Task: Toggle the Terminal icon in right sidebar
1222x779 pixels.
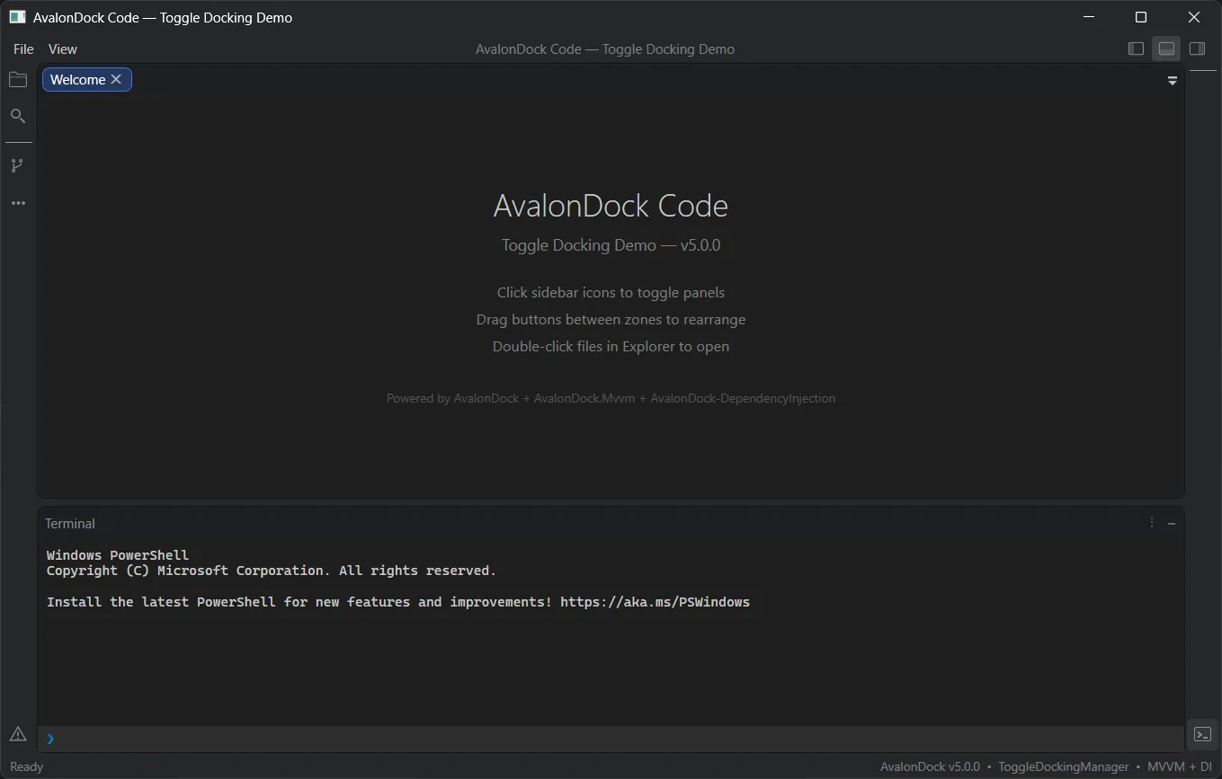Action: point(1202,734)
